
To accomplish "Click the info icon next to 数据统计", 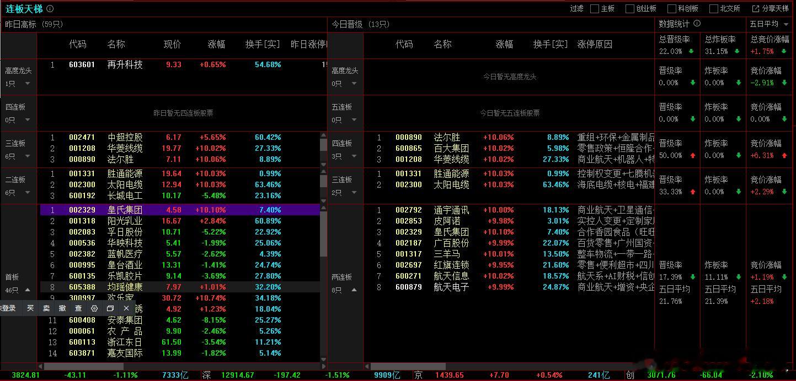I will coord(697,24).
